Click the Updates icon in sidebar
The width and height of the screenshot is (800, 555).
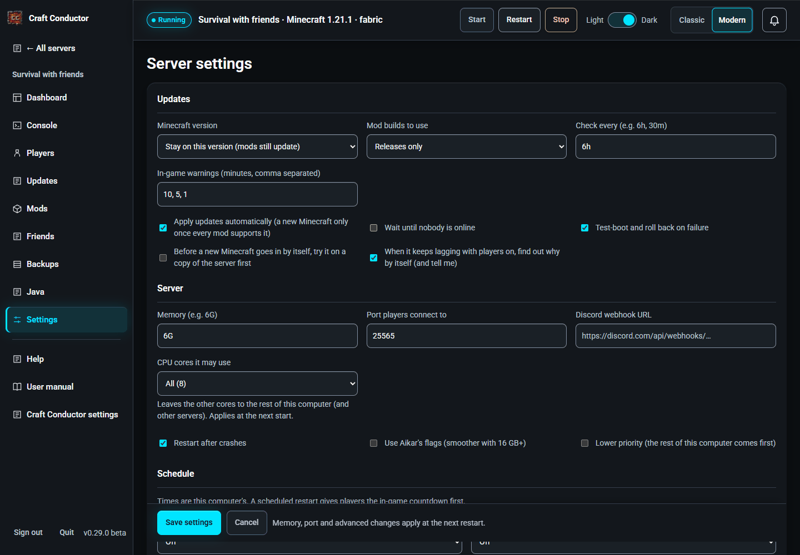tap(17, 181)
